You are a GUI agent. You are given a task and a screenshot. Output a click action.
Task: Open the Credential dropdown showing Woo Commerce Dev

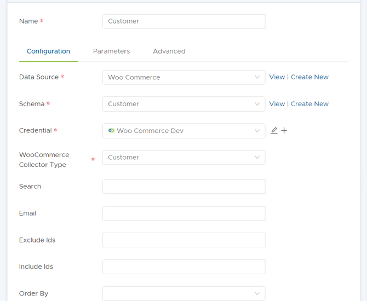point(184,131)
